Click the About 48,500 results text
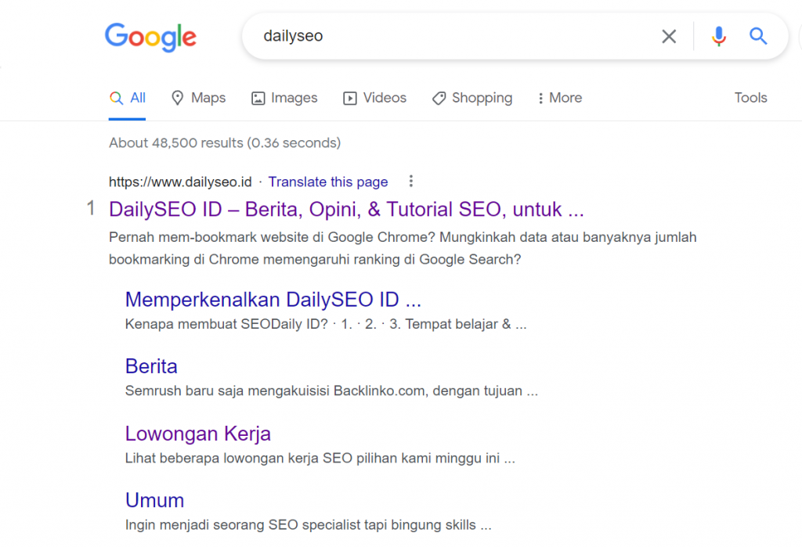The width and height of the screenshot is (802, 547). pos(225,142)
